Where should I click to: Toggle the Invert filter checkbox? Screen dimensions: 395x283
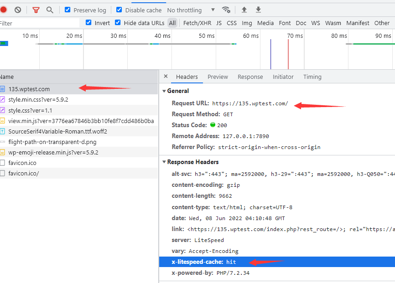pos(88,23)
